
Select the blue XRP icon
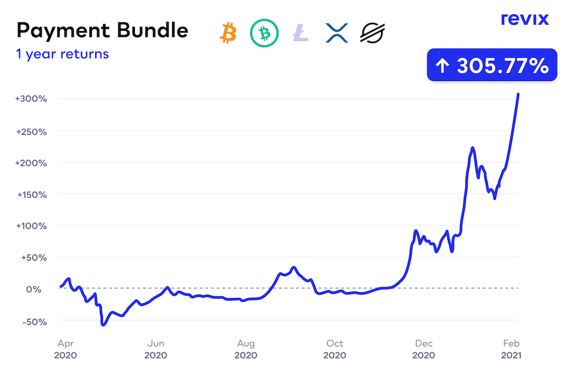[x=336, y=33]
